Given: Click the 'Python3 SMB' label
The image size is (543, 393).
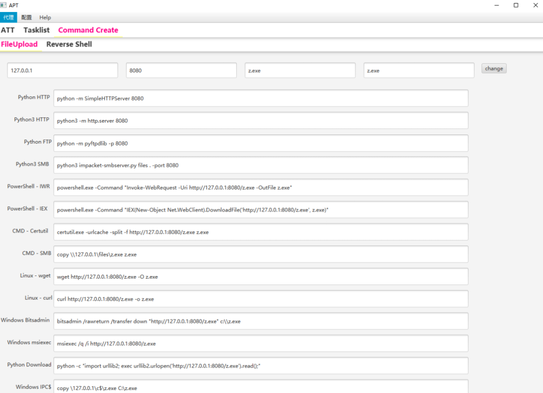Looking at the screenshot, I should tap(32, 164).
